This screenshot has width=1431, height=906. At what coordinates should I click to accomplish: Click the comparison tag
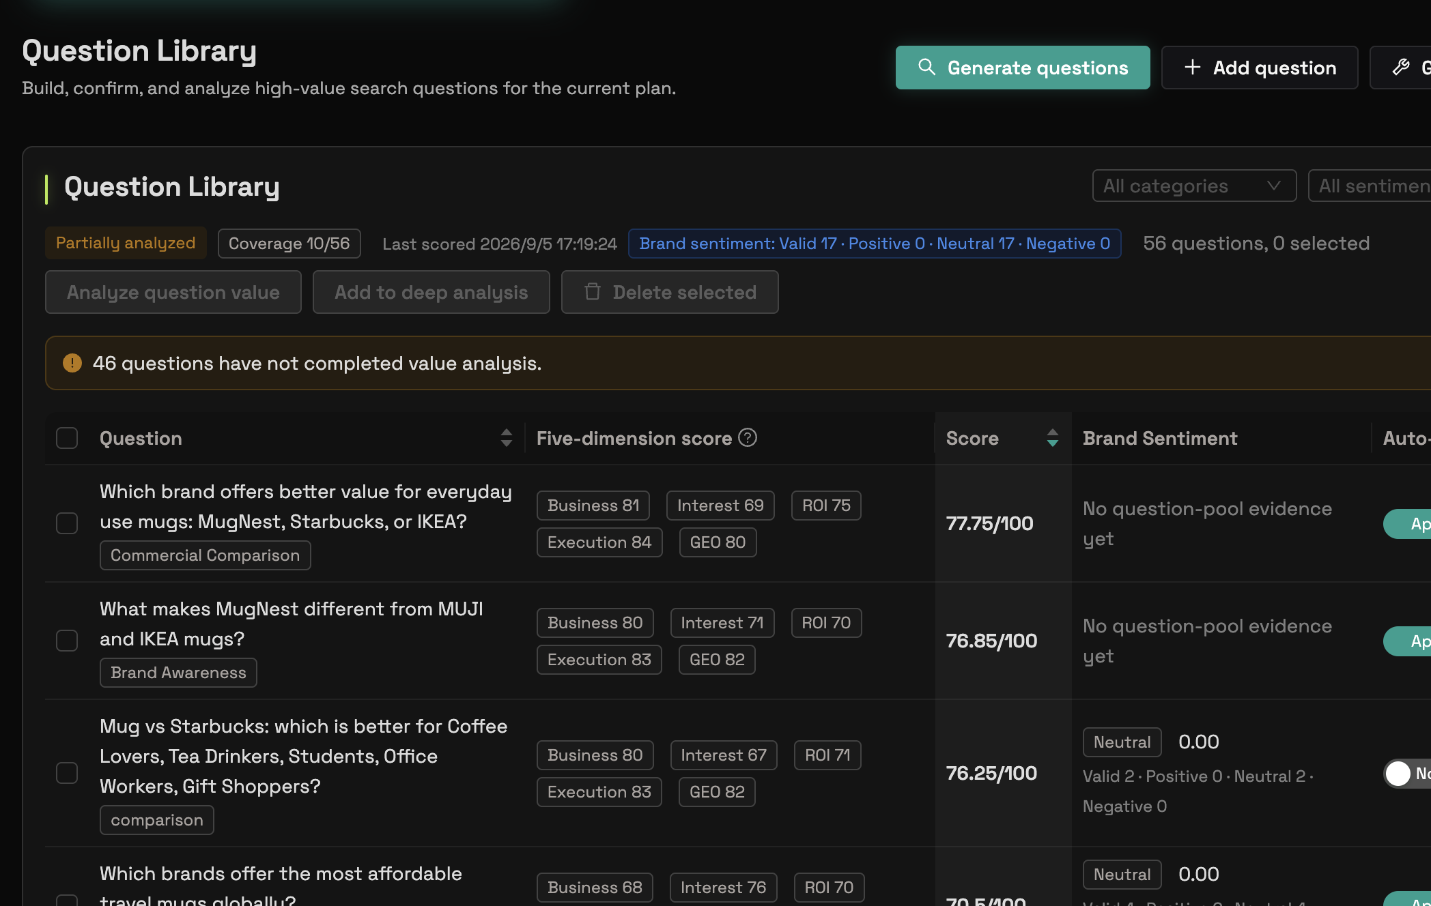(157, 820)
